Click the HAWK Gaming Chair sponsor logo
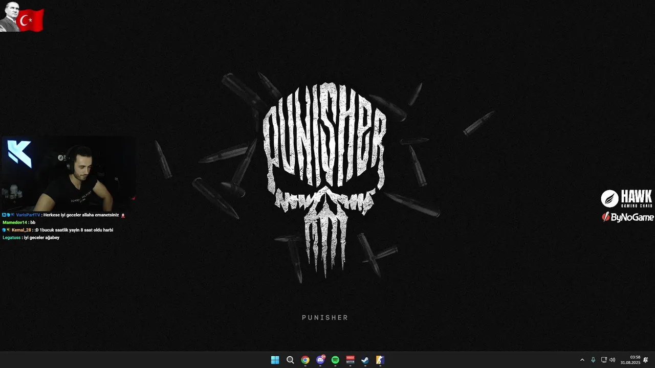The image size is (655, 368). click(627, 198)
